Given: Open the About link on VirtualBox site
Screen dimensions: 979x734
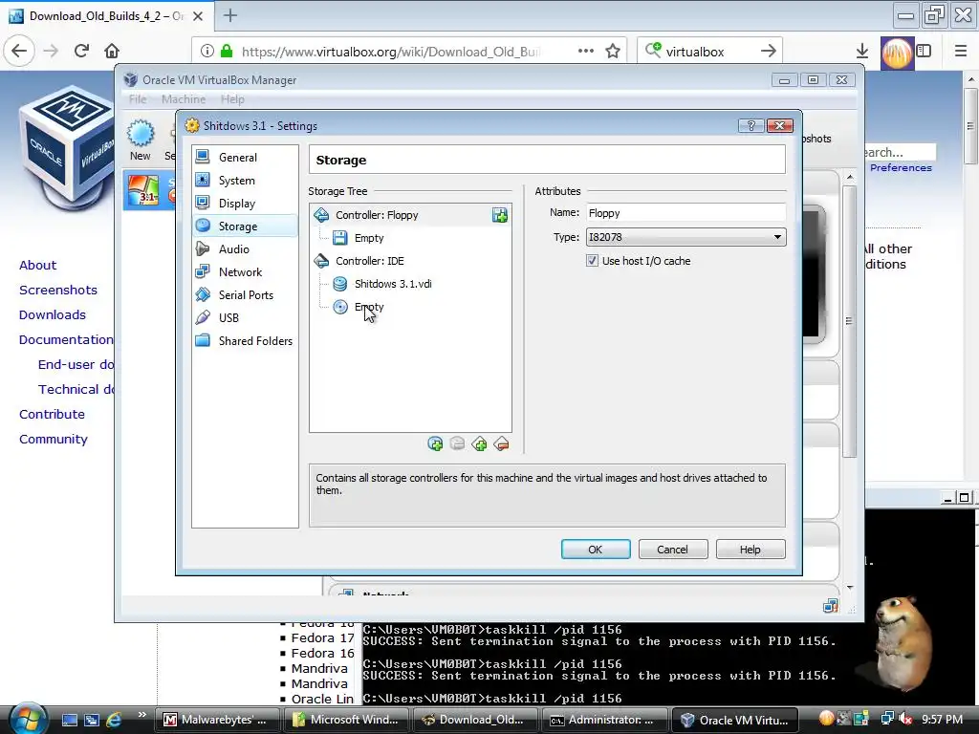Looking at the screenshot, I should 37,266.
